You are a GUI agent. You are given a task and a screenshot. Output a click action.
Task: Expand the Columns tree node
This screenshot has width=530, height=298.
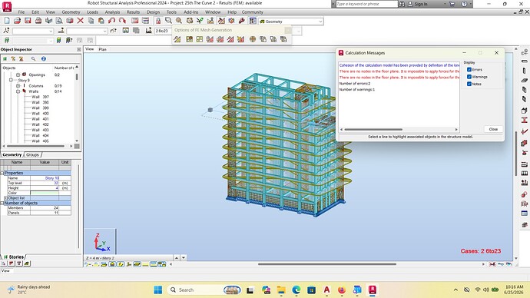[x=18, y=86]
